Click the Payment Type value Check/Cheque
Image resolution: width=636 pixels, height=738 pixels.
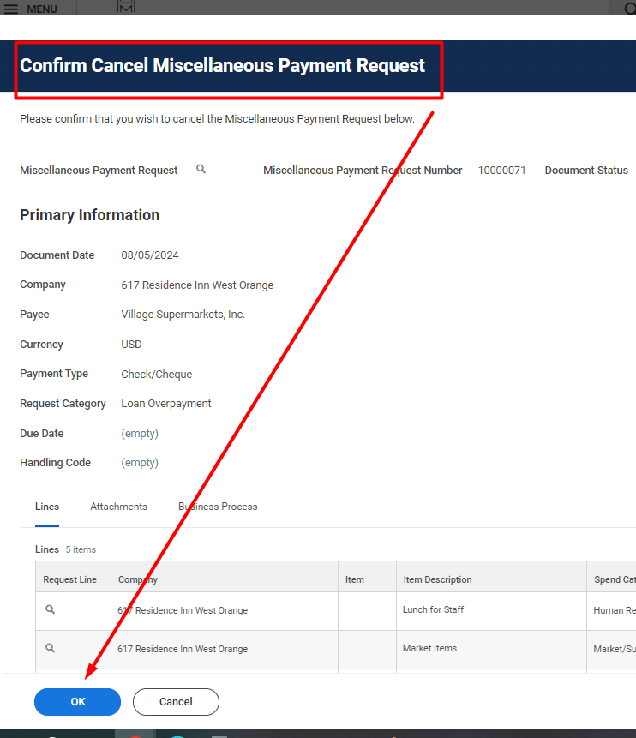point(157,375)
